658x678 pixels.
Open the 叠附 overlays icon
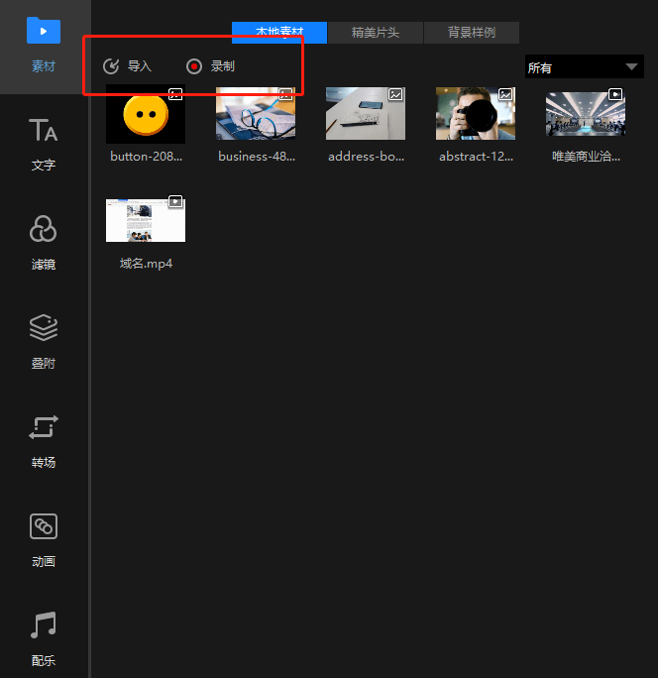click(x=43, y=328)
